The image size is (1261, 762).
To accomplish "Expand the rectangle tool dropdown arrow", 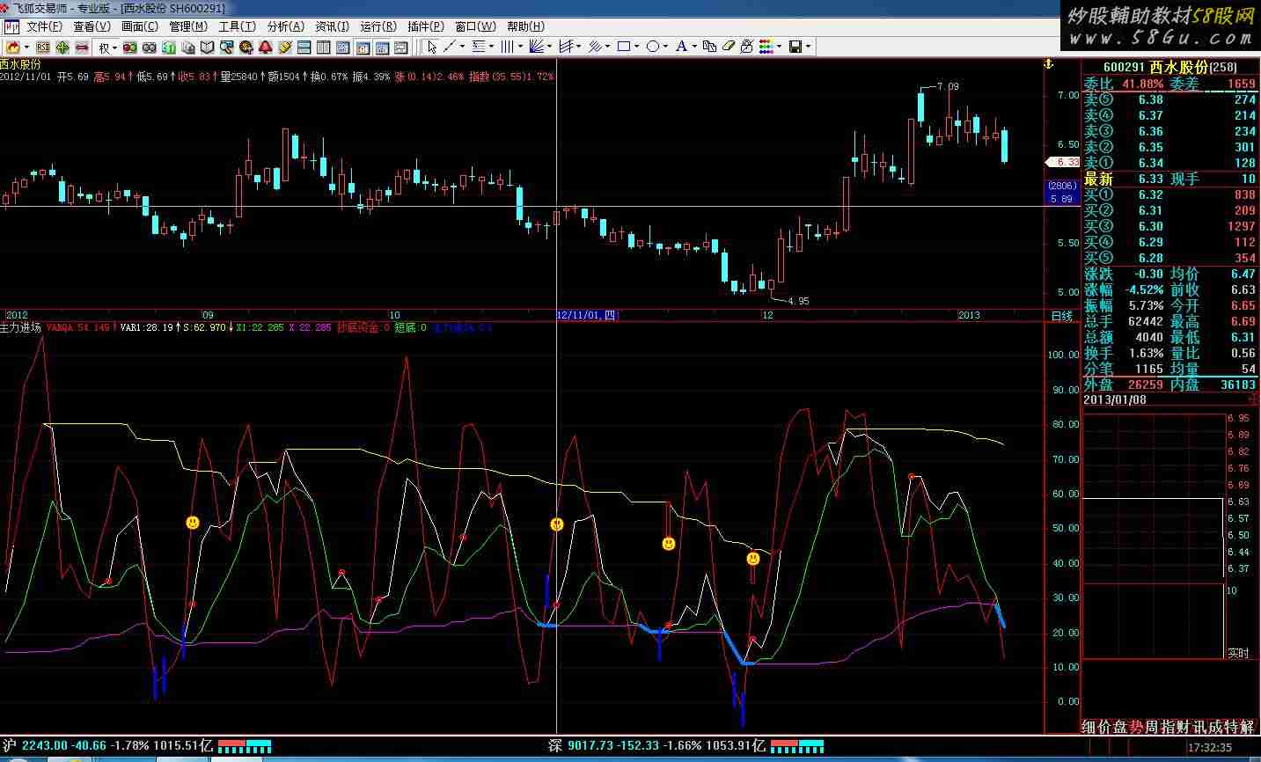I will pos(637,47).
